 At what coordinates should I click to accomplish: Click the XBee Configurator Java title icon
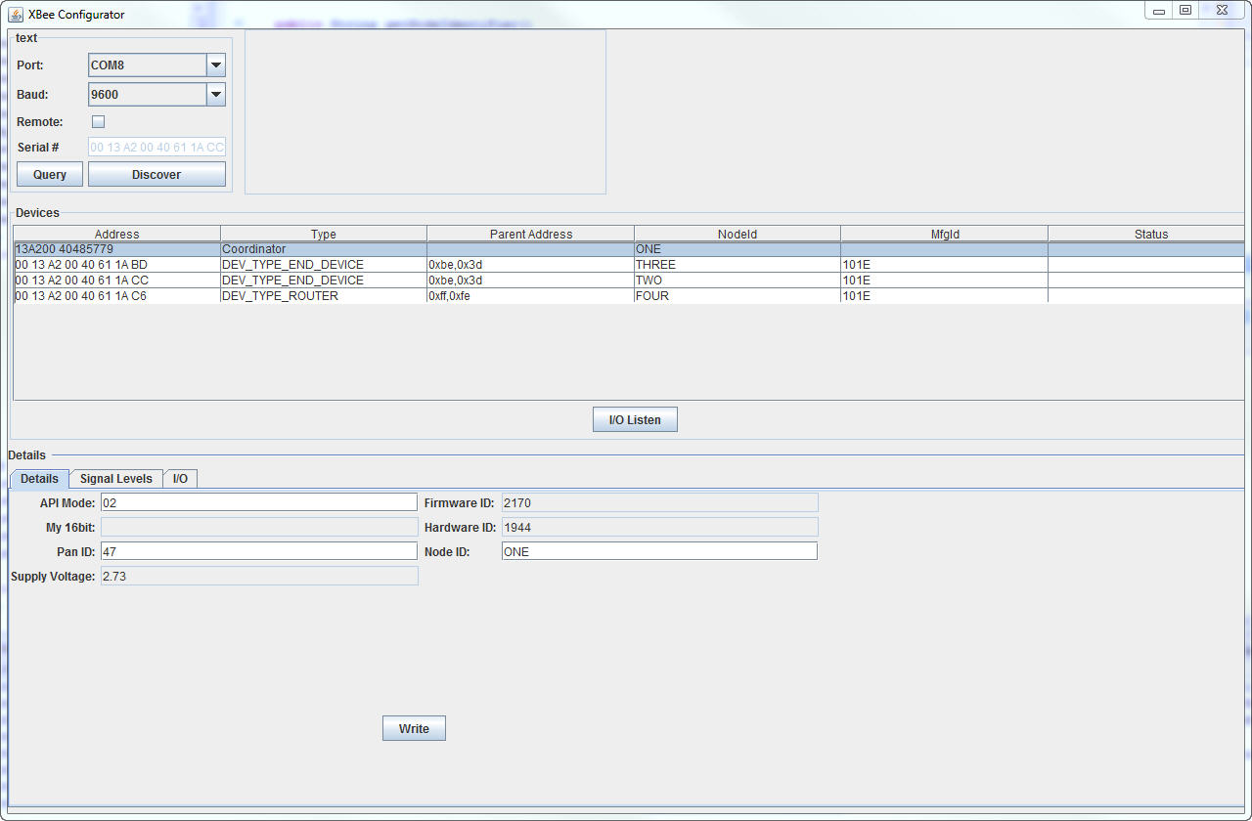pos(16,15)
